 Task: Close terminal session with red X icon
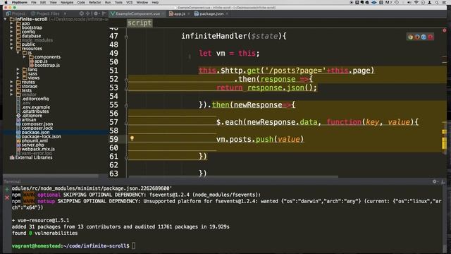[x=7, y=198]
